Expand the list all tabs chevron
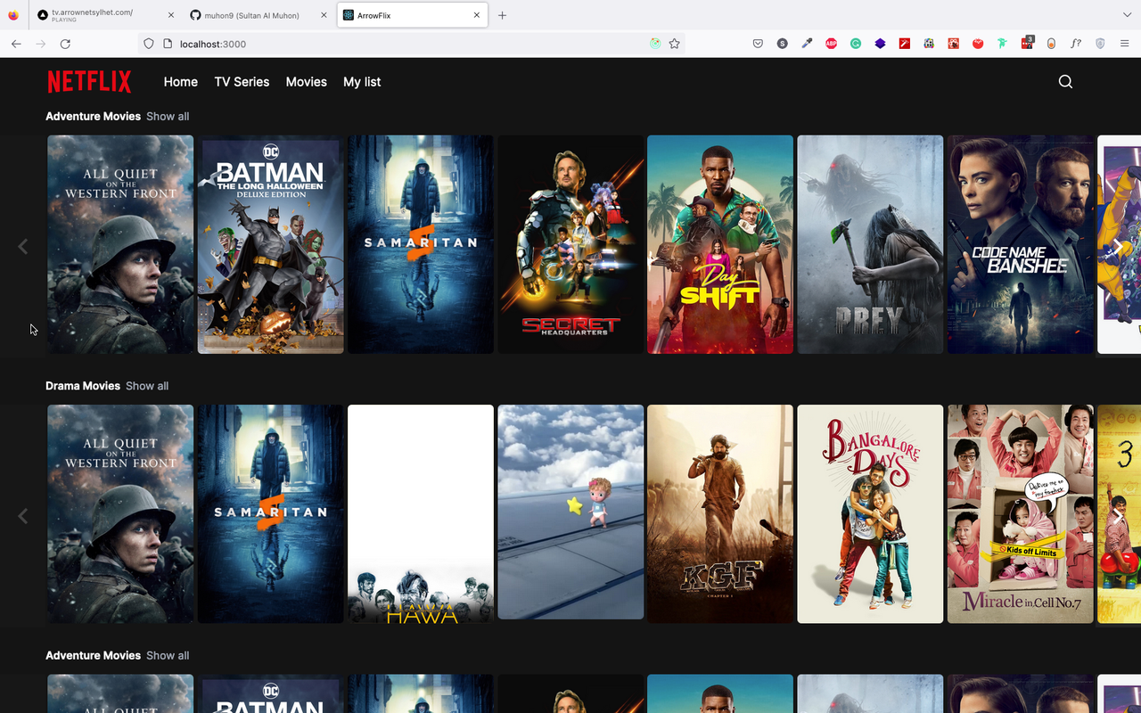Viewport: 1141px width, 713px height. coord(1128,15)
